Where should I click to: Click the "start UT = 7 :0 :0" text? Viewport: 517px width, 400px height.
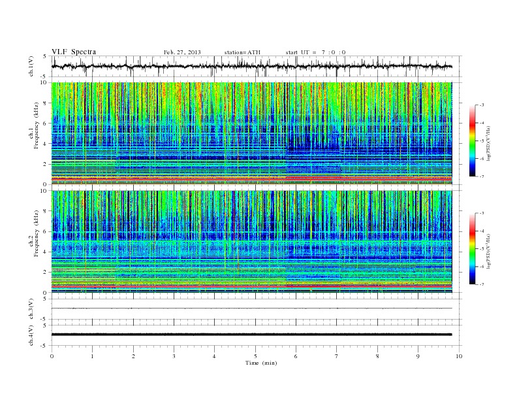pyautogui.click(x=315, y=52)
